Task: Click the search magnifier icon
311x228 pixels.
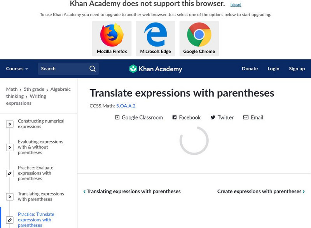Action: tap(93, 68)
